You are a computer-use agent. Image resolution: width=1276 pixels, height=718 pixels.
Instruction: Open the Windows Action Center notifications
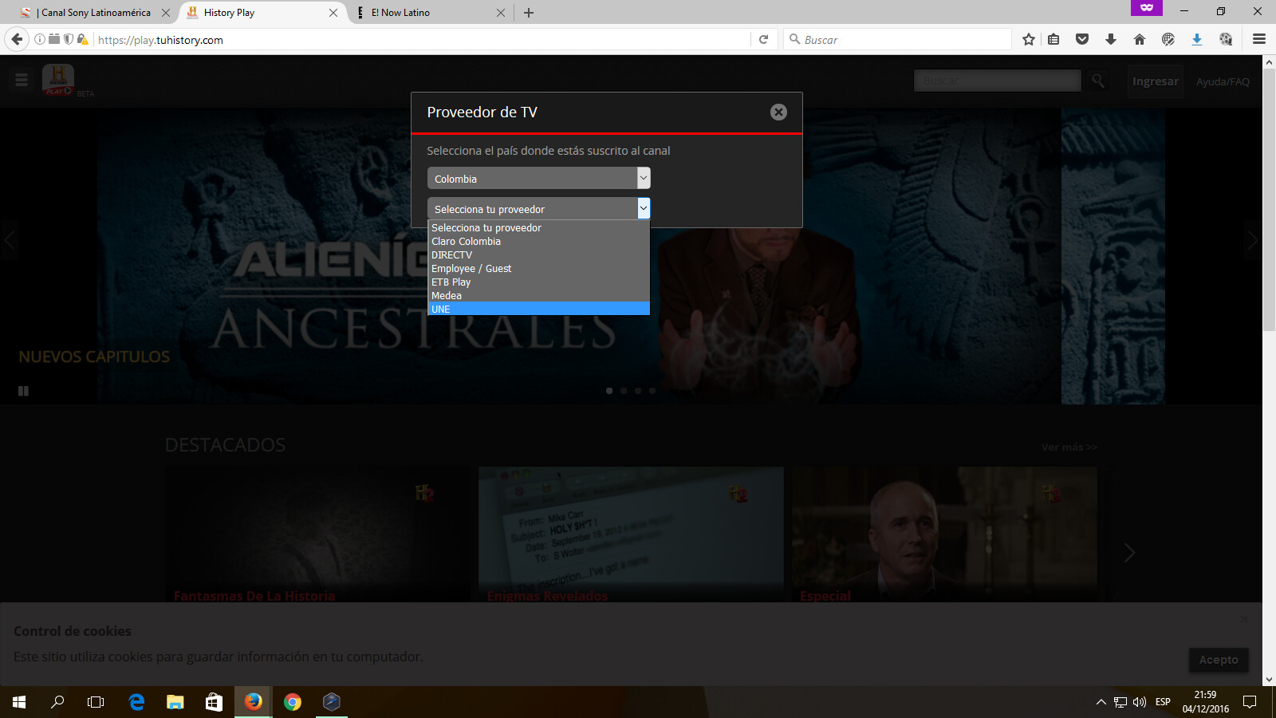[1250, 702]
